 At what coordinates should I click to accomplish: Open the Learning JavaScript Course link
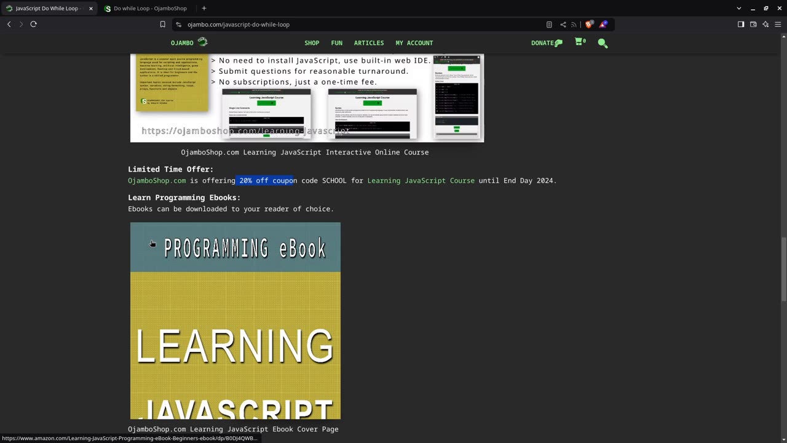point(421,180)
